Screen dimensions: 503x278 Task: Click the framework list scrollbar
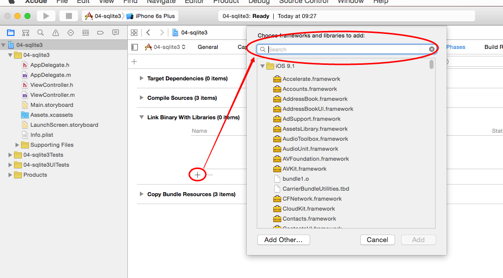(x=432, y=64)
